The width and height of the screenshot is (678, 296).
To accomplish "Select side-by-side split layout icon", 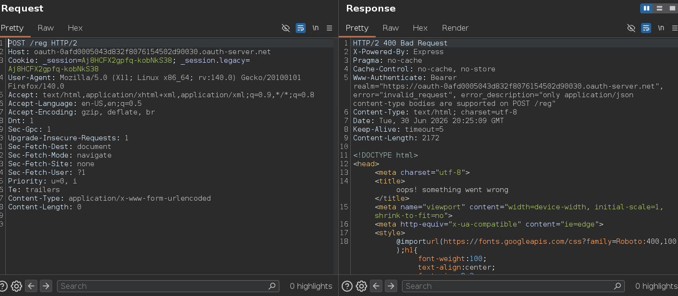I will coord(646,8).
